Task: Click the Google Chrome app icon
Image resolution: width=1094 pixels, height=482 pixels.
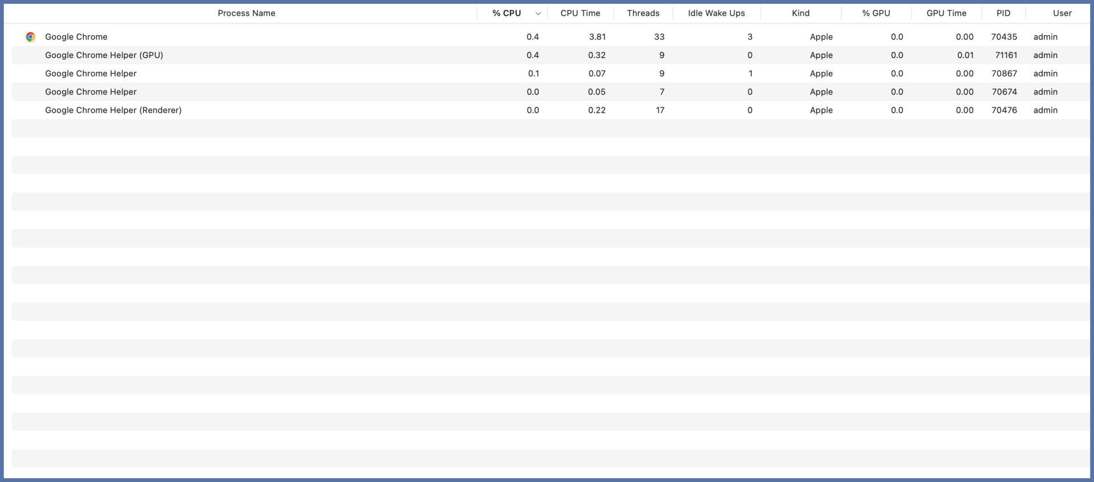Action: click(31, 37)
